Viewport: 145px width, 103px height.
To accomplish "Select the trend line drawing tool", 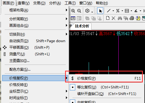I will [x=109, y=11].
